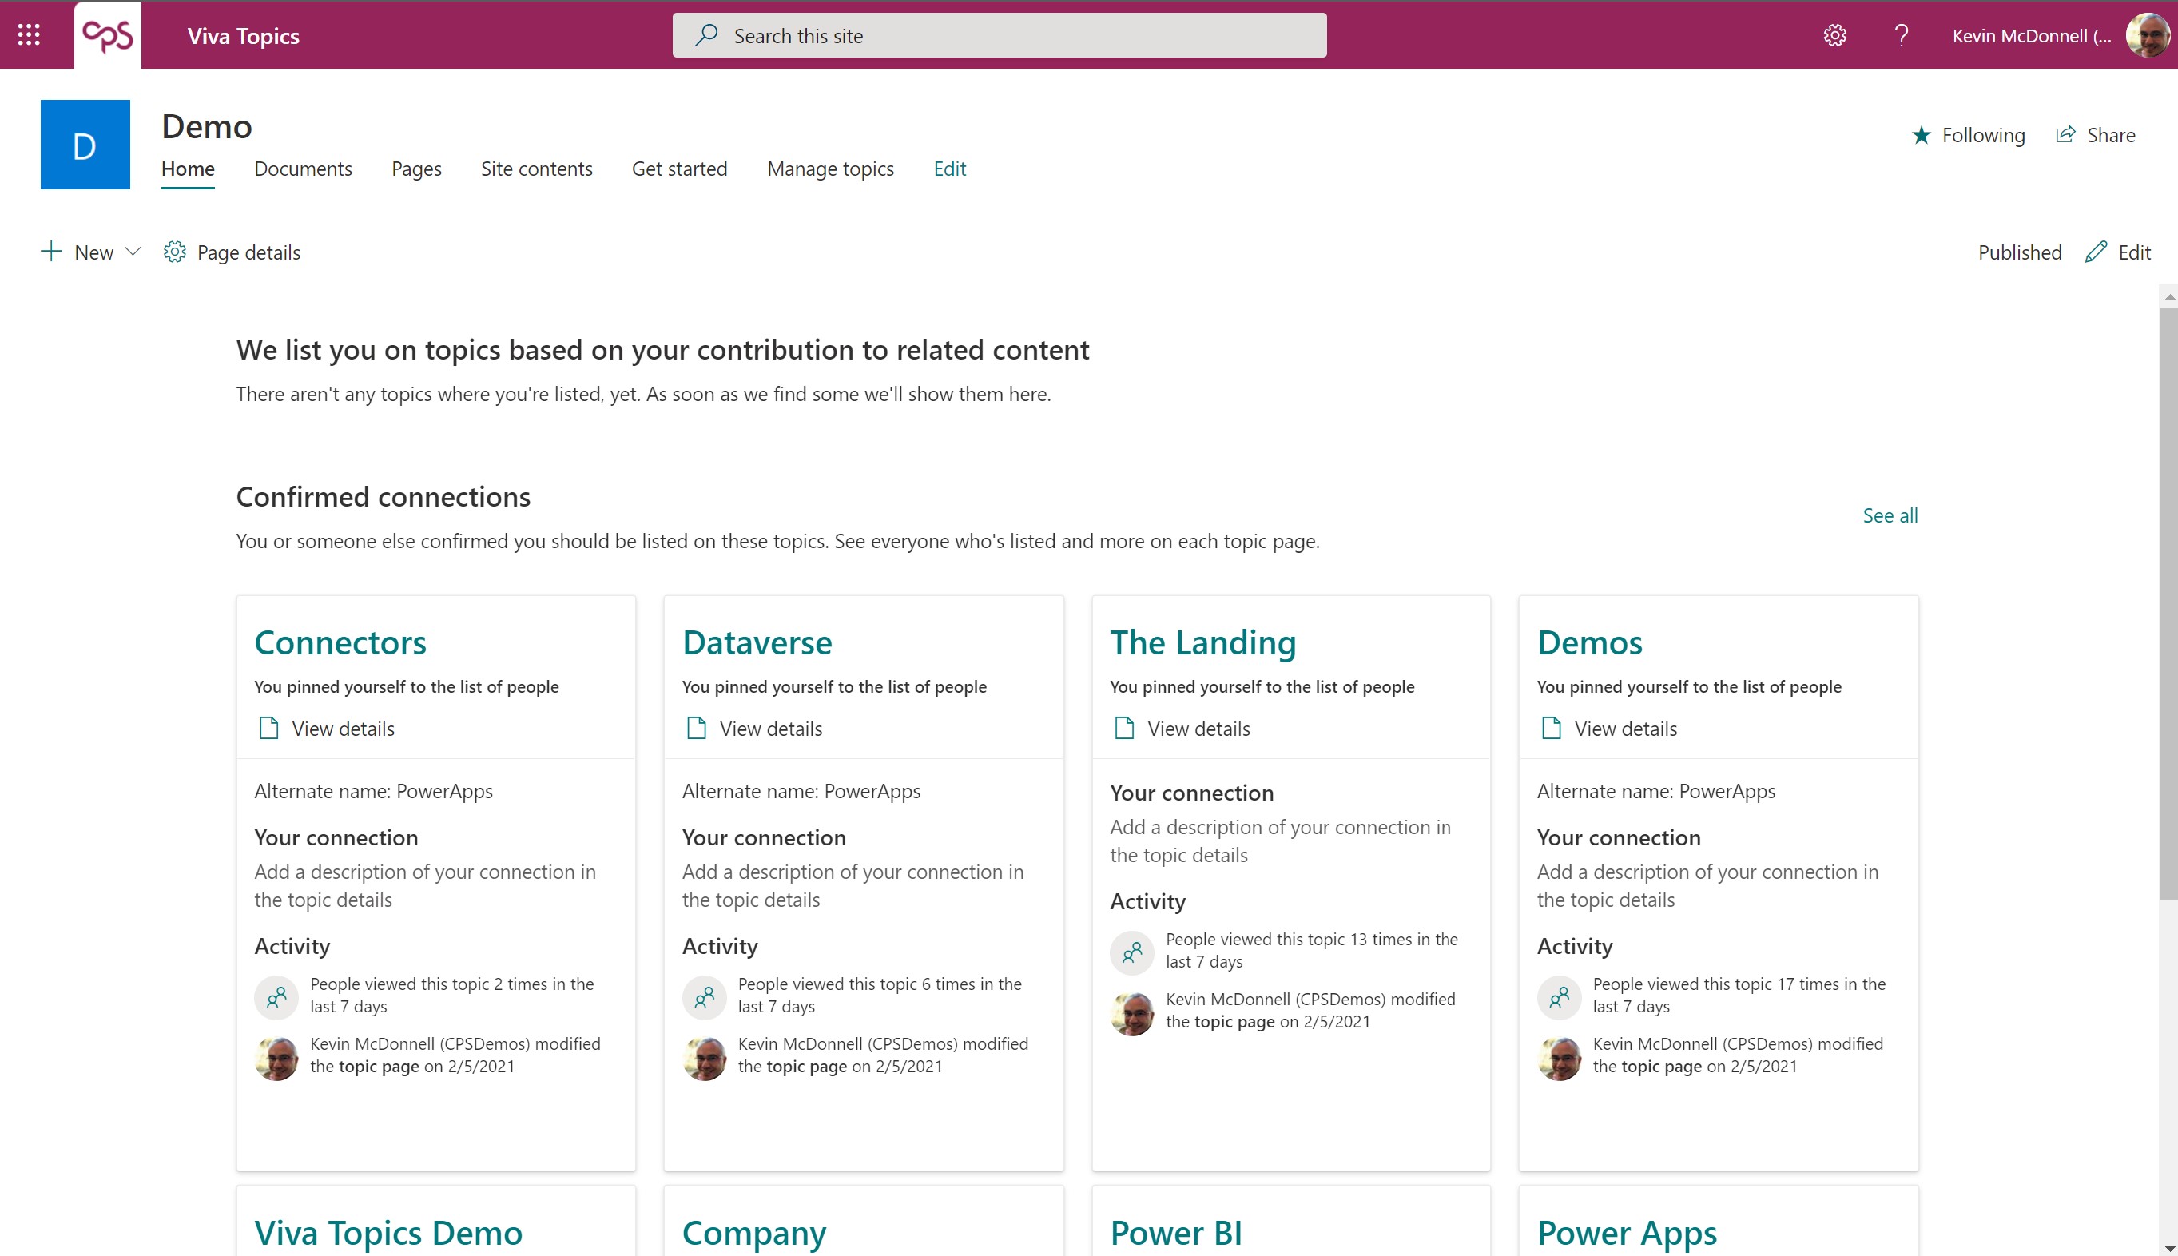This screenshot has width=2178, height=1256.
Task: Click the pencil Edit icon in command bar
Action: pos(2096,252)
